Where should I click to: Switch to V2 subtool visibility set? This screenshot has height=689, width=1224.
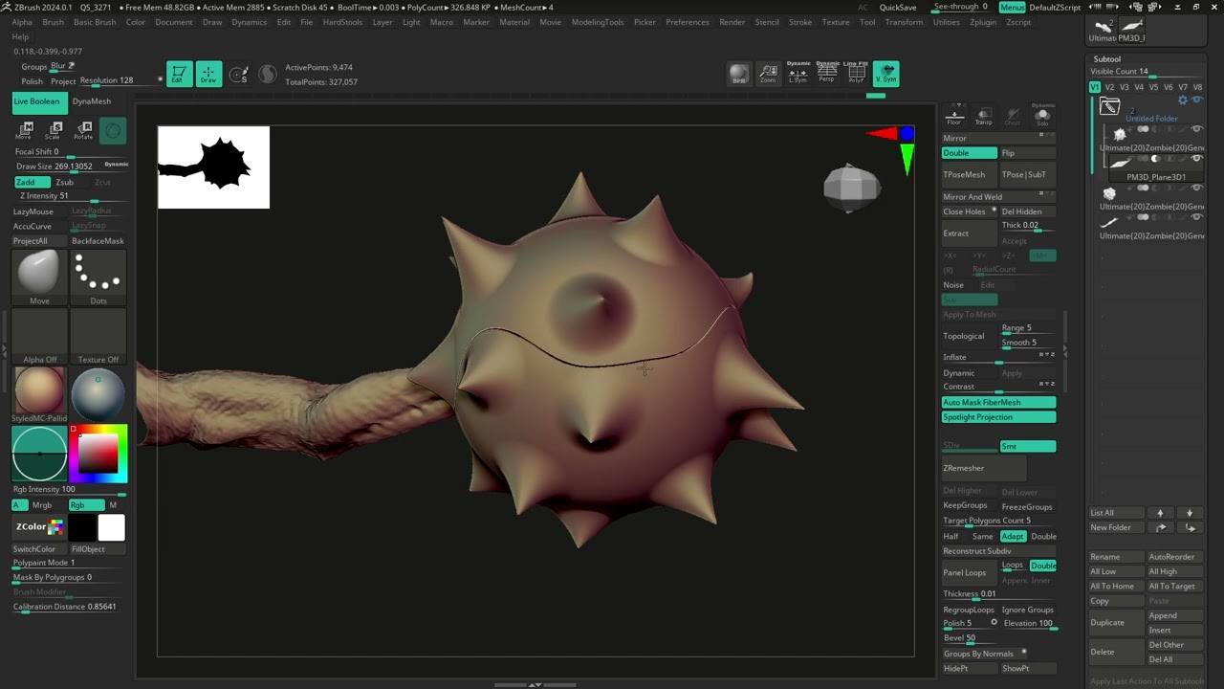click(1109, 87)
